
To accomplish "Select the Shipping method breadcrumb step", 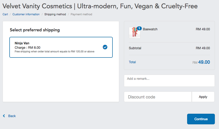I will 55,14.
